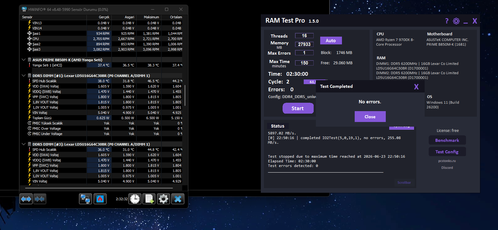Select 1,8V VOUT Voltaj under DIMM [#3]
Screen dimensions: 498x230
pos(101,171)
